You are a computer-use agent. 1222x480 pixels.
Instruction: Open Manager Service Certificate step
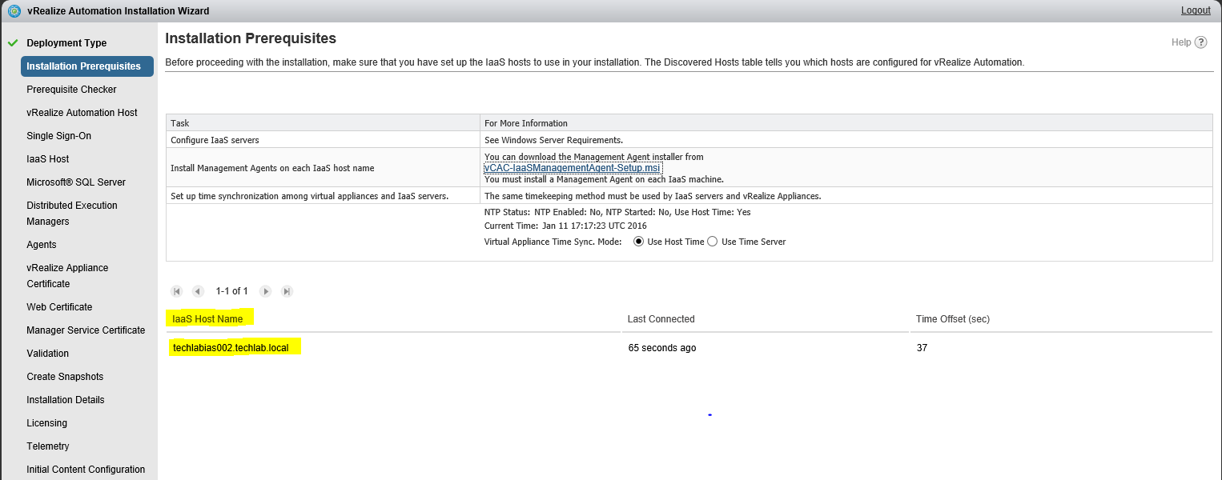[x=86, y=330]
